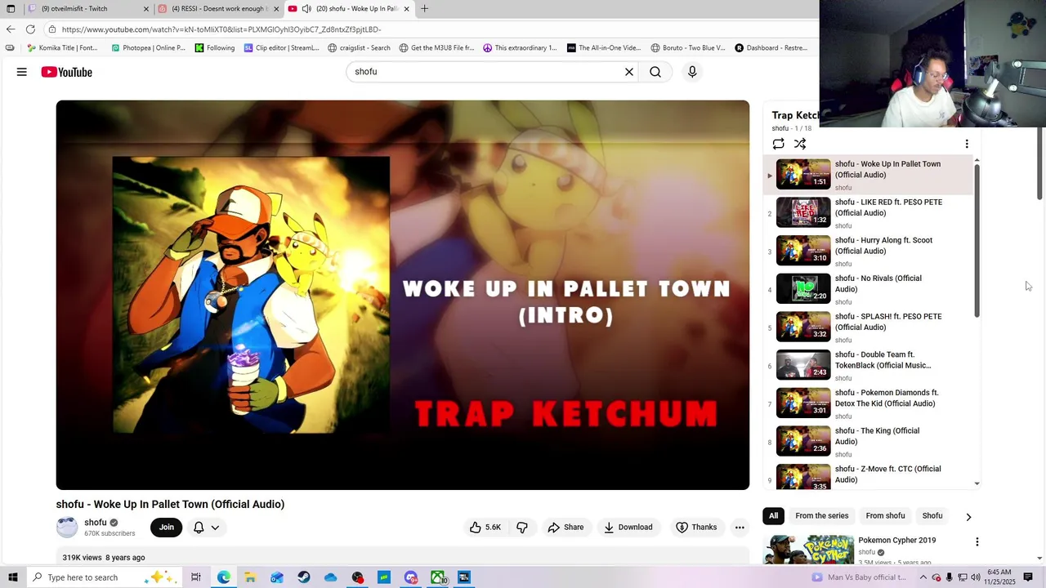Close the Twitch browser tab
This screenshot has height=588, width=1046.
146,9
